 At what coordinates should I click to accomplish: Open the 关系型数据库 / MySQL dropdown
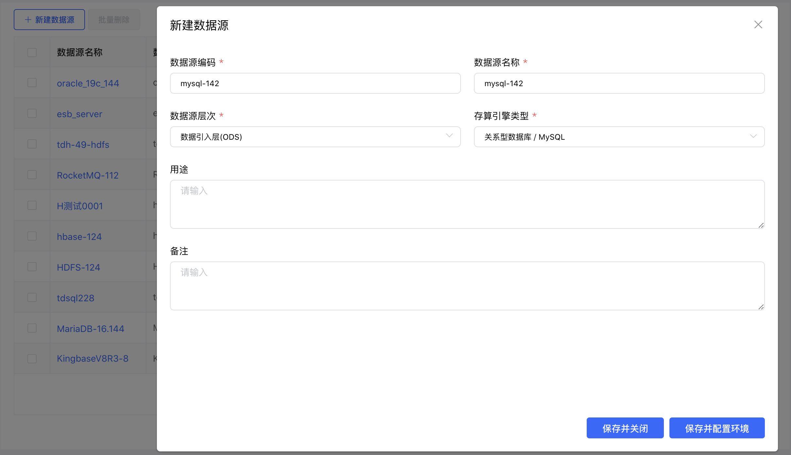619,136
